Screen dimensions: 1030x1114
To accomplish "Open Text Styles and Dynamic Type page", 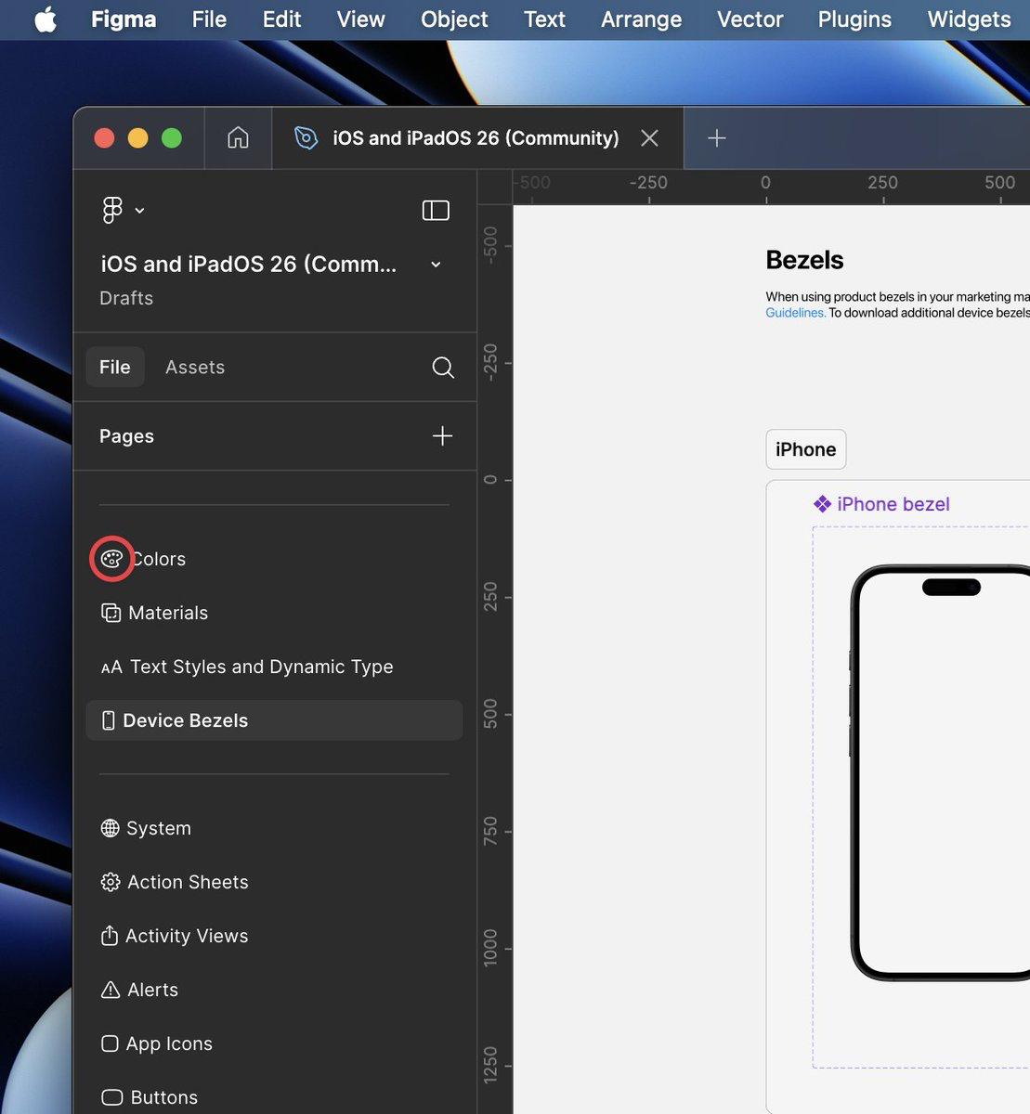I will pos(274,667).
